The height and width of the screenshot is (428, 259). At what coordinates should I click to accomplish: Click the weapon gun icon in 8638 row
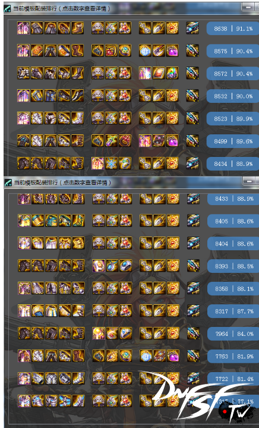tap(192, 28)
